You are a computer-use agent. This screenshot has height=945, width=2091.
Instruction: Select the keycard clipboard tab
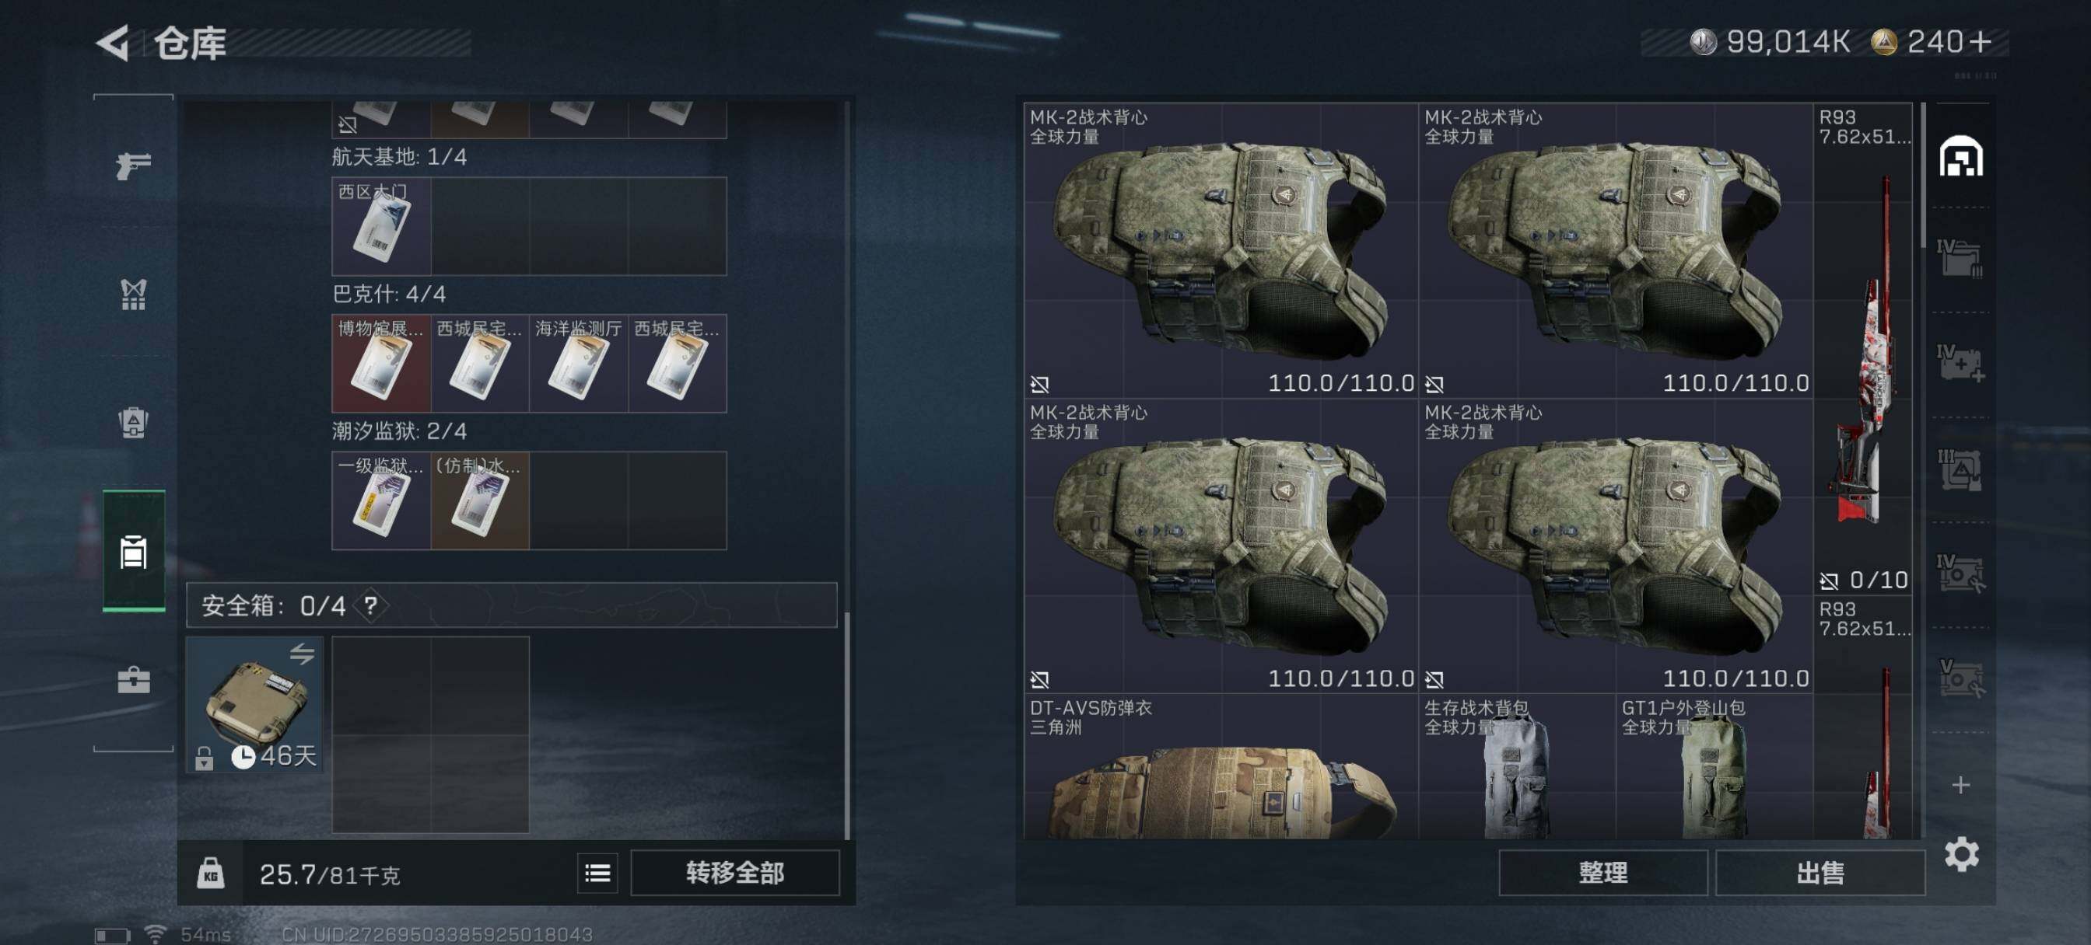[x=133, y=552]
